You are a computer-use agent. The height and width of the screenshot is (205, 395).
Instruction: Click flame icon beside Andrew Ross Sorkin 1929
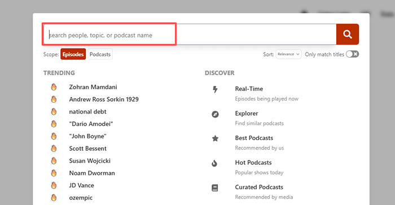54,99
